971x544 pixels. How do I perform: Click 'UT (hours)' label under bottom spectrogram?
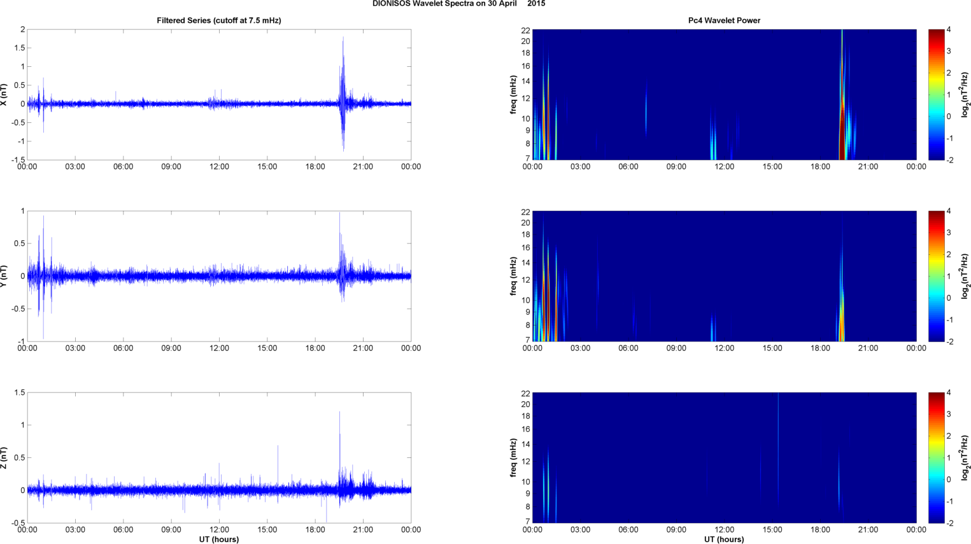coord(724,539)
